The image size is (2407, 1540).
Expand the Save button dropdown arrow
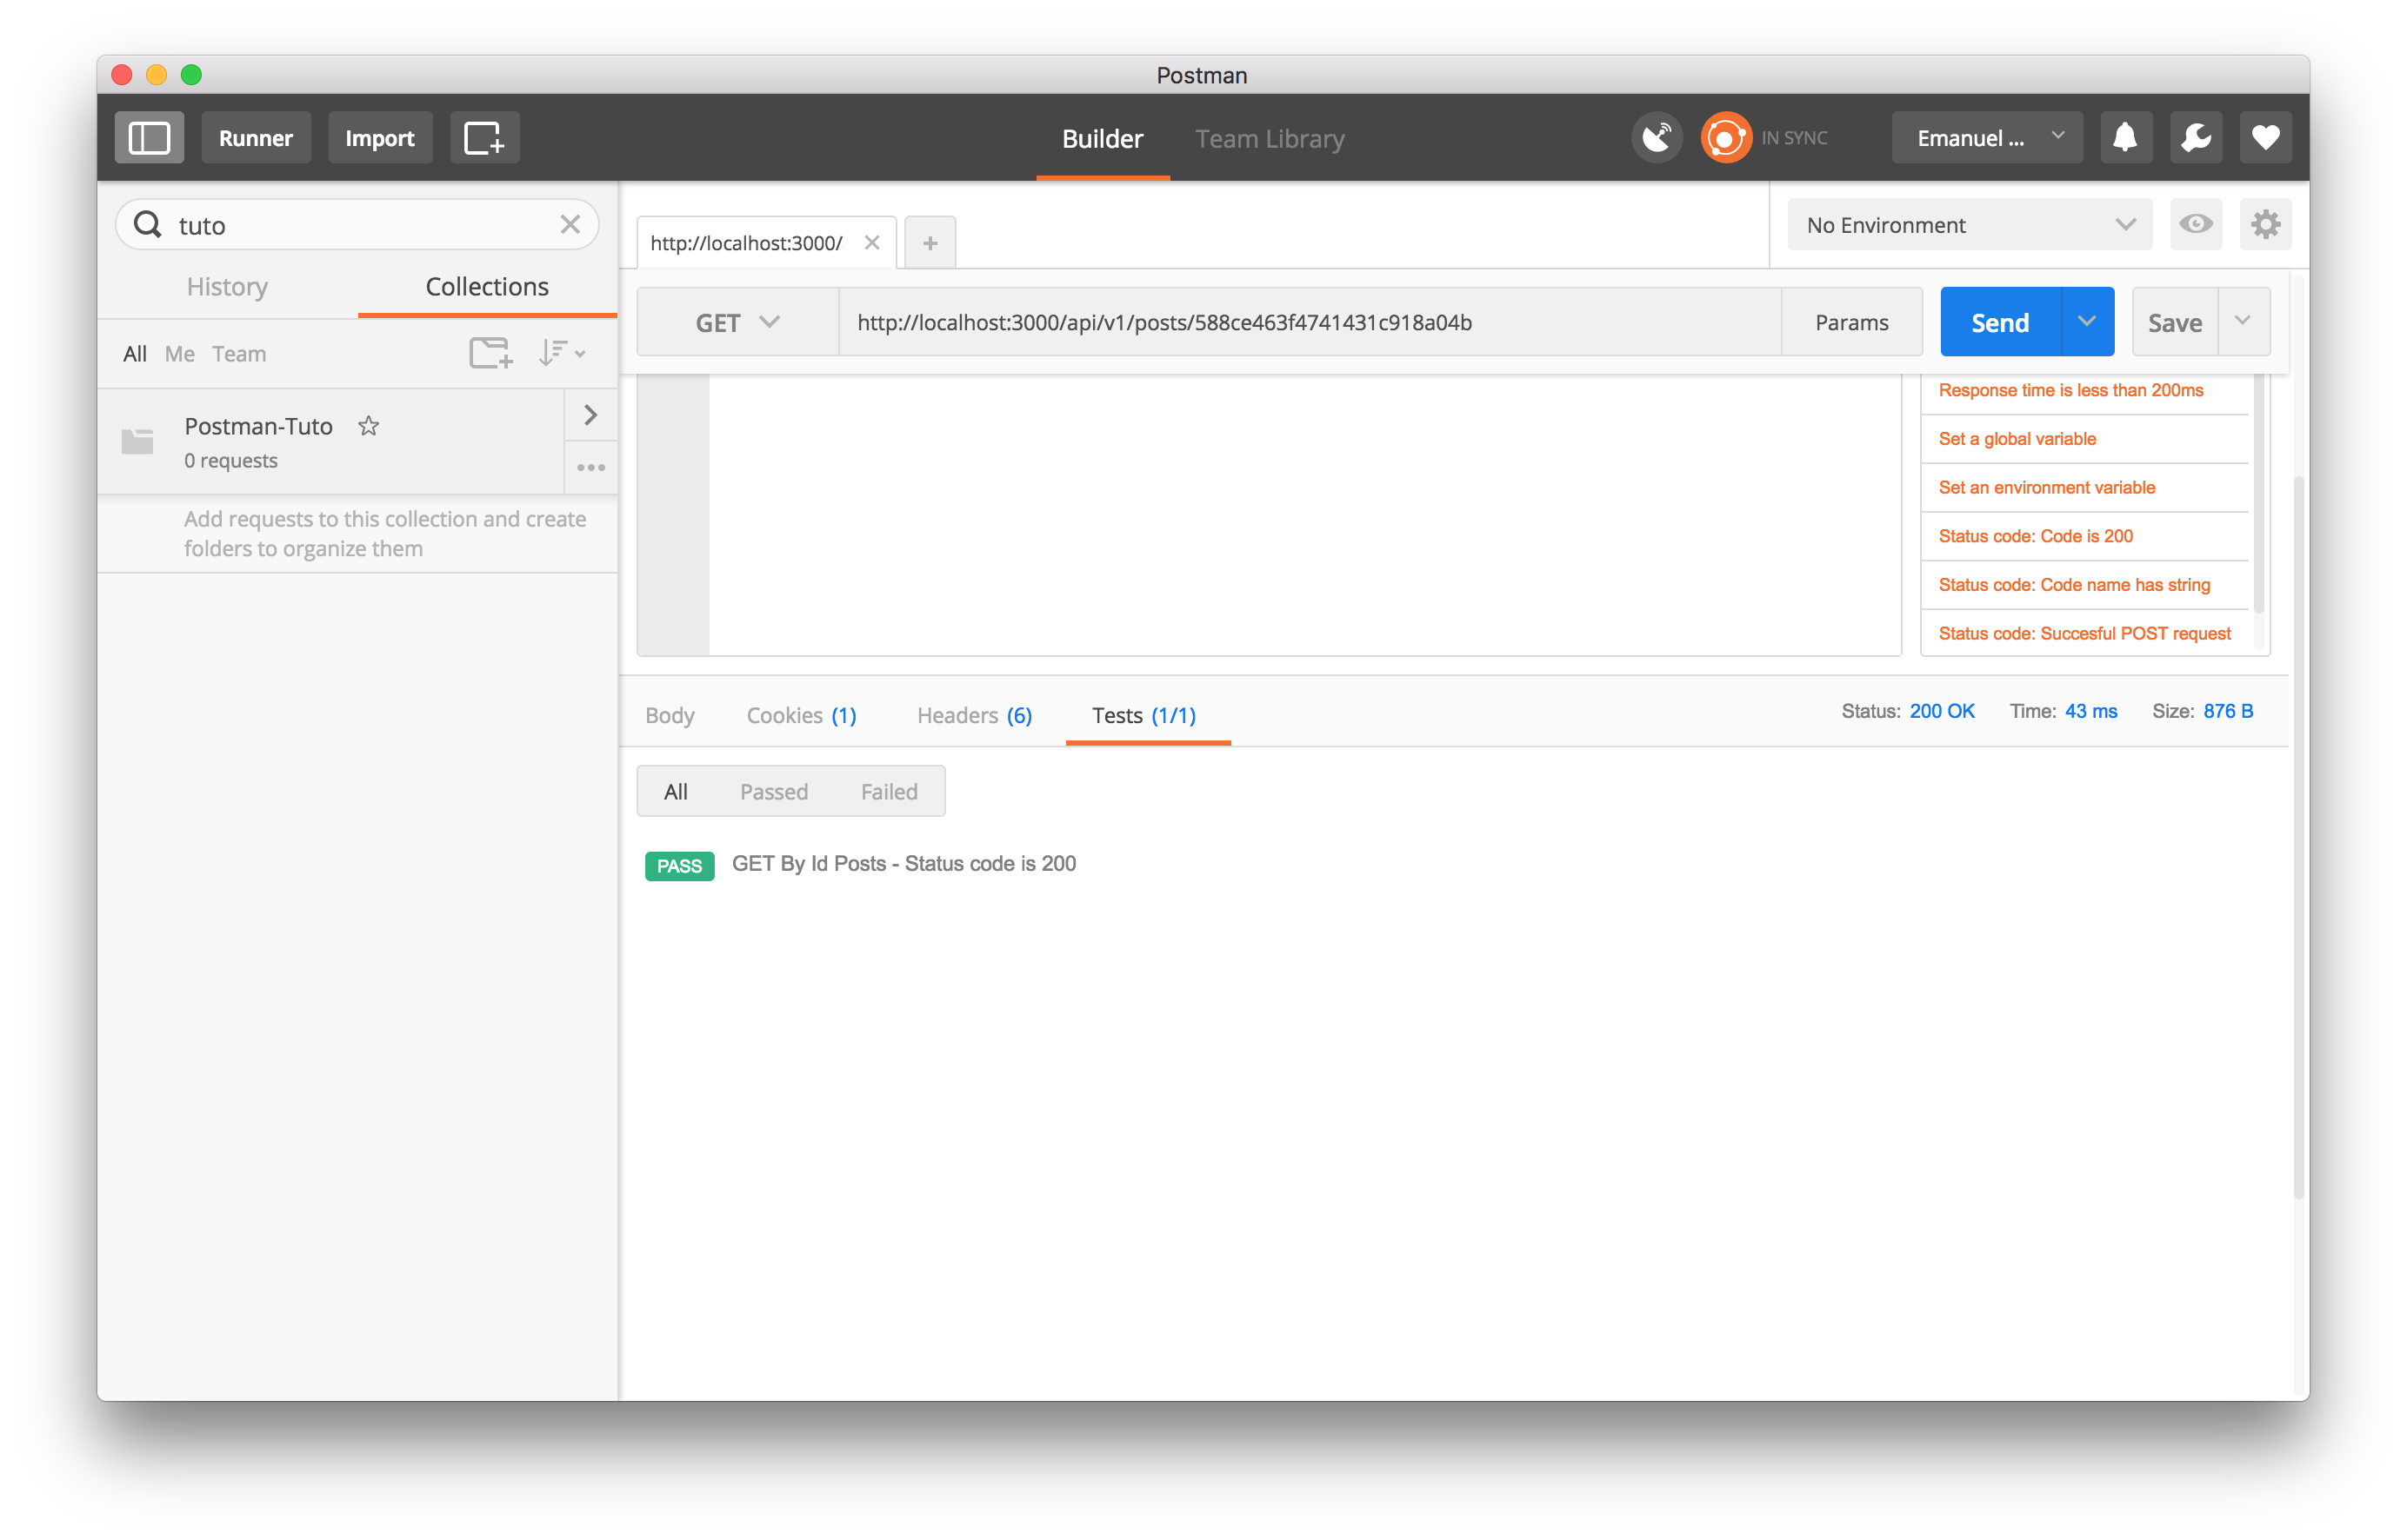click(x=2243, y=322)
